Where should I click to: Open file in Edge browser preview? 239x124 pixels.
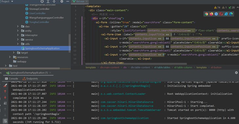(231, 14)
